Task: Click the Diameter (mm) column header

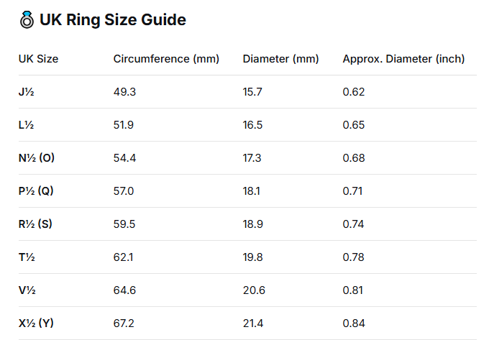Action: click(x=280, y=59)
